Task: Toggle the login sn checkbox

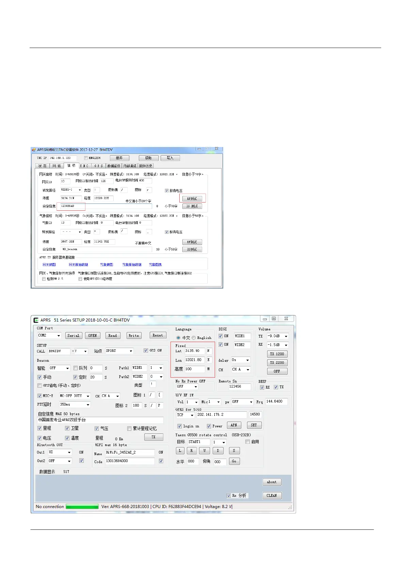Action: pyautogui.click(x=180, y=426)
